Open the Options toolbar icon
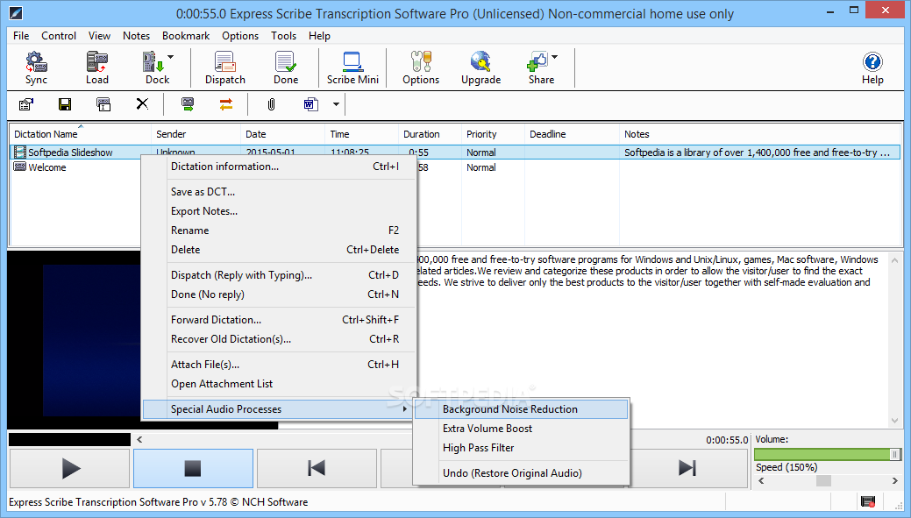This screenshot has width=911, height=518. point(421,68)
